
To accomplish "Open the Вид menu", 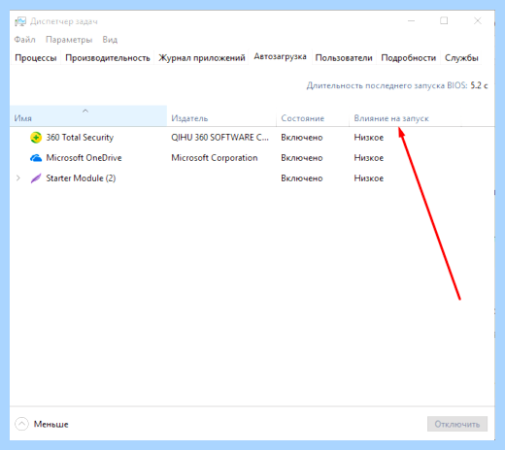I will 110,40.
